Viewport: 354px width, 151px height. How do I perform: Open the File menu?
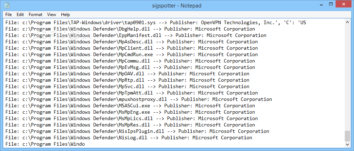coord(9,15)
